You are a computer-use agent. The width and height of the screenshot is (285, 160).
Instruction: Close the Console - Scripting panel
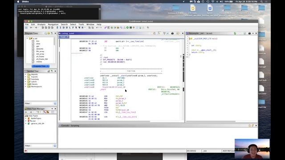coord(256,125)
